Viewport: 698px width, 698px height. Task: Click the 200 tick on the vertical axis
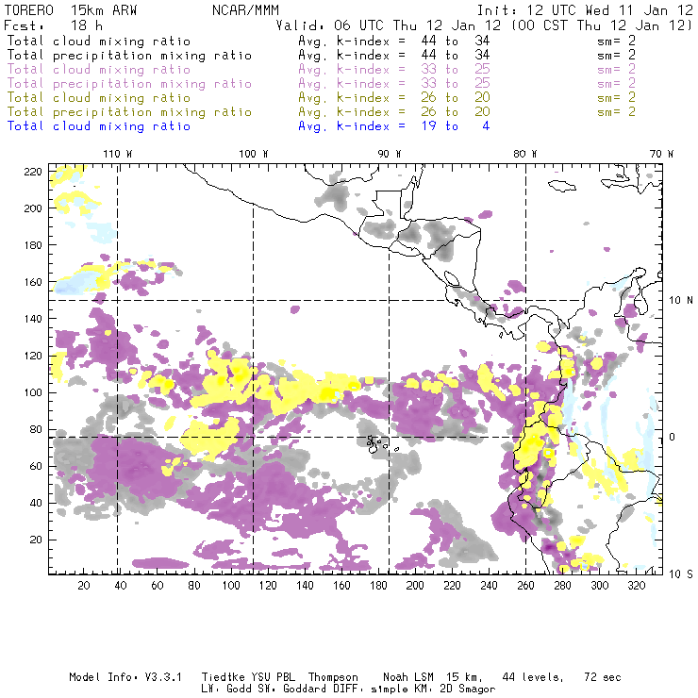click(33, 208)
